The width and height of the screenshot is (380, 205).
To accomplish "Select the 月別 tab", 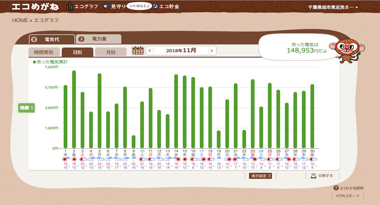I will pyautogui.click(x=111, y=52).
